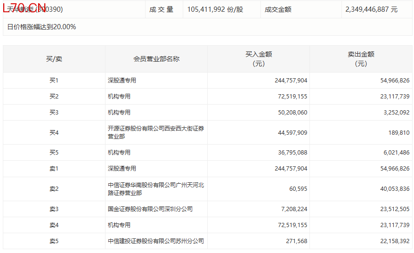Open 中信证券华南 广州天河北路 entry
The height and width of the screenshot is (253, 414).
pyautogui.click(x=156, y=189)
